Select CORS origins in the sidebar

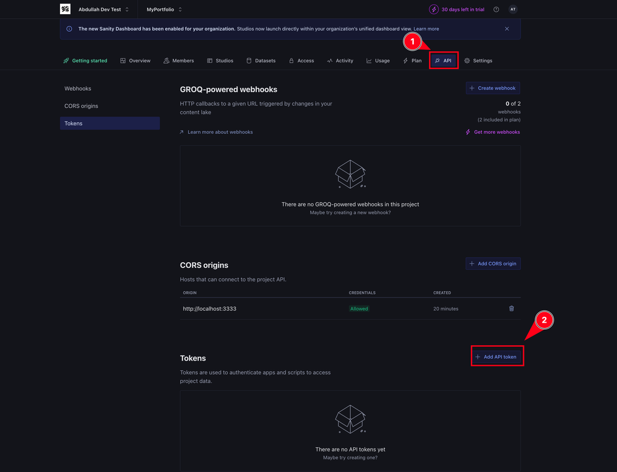click(110, 106)
